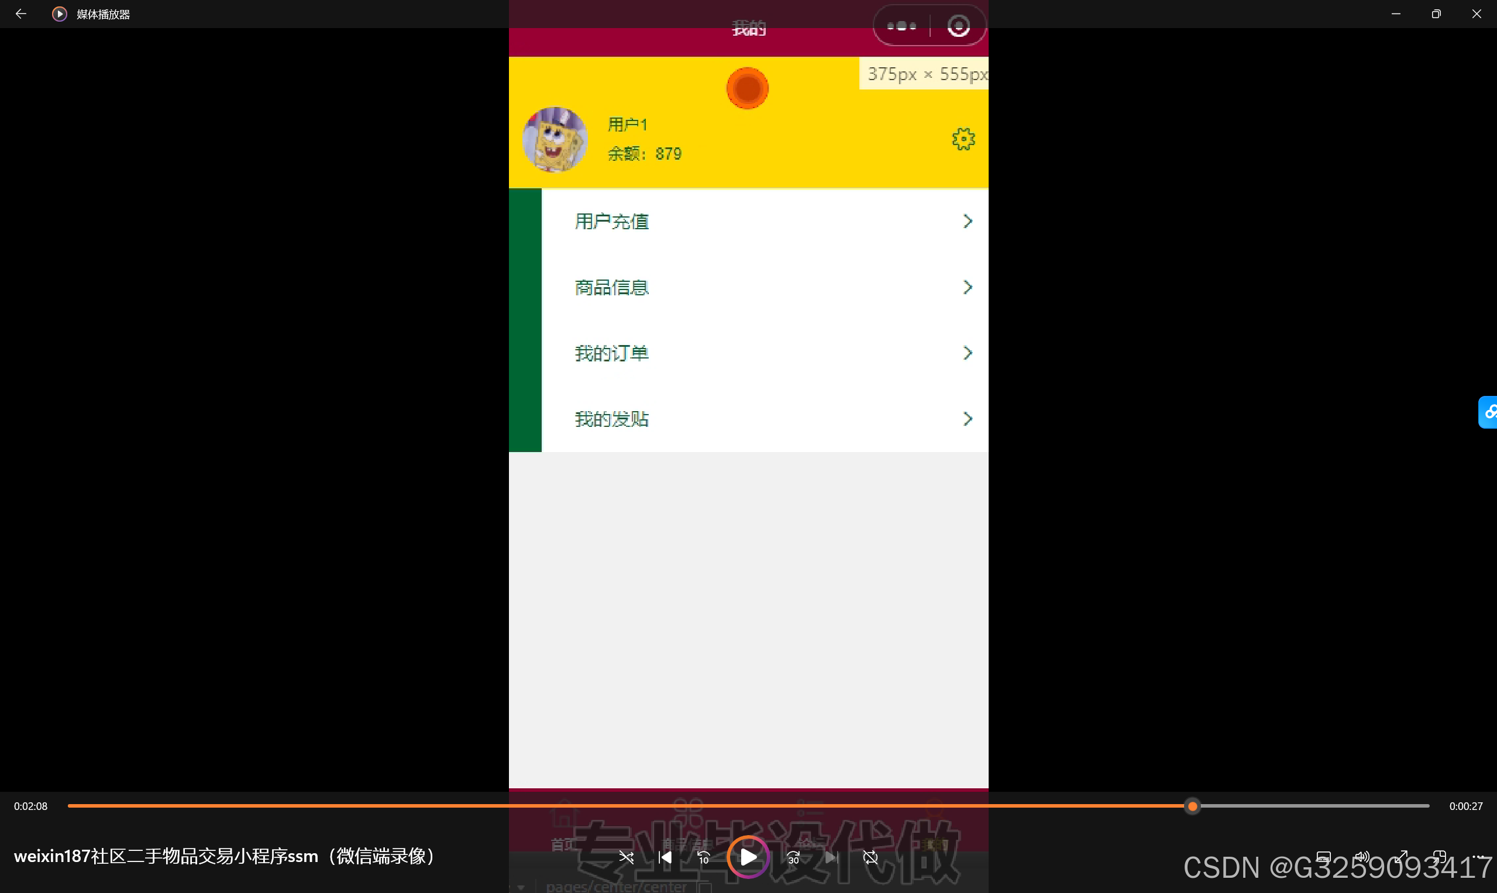Image resolution: width=1497 pixels, height=893 pixels.
Task: Minimize the Media Player window
Action: 1396,14
